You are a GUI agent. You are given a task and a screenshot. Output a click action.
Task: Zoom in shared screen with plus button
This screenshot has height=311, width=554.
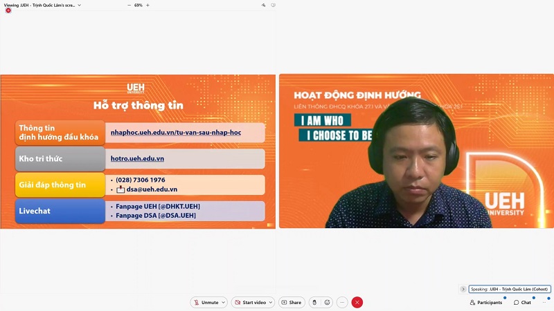pos(148,6)
